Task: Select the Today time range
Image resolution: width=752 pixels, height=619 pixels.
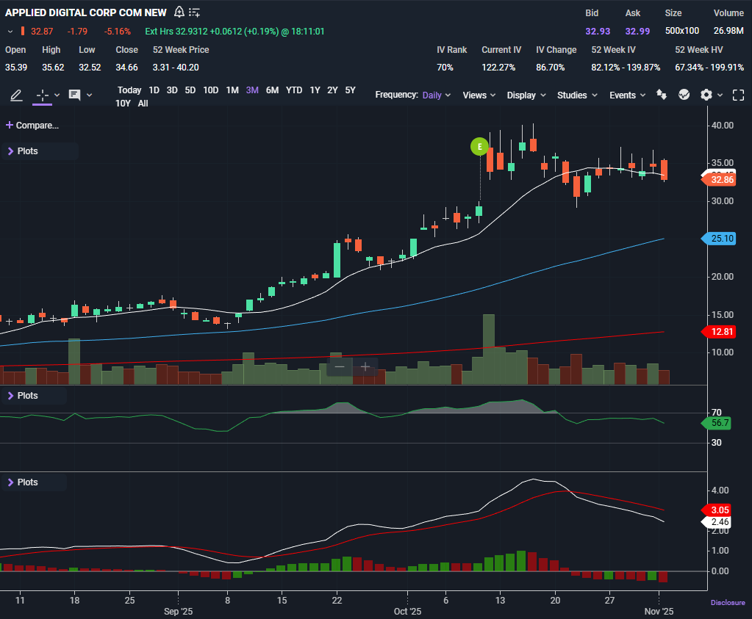Action: point(129,90)
